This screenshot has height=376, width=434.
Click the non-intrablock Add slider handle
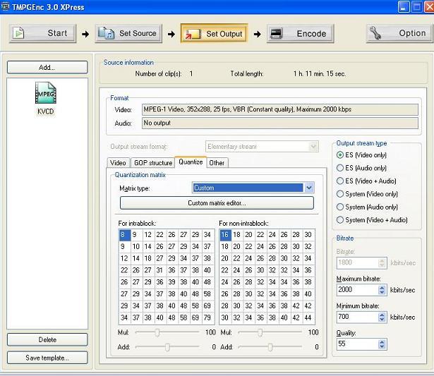[x=270, y=347]
